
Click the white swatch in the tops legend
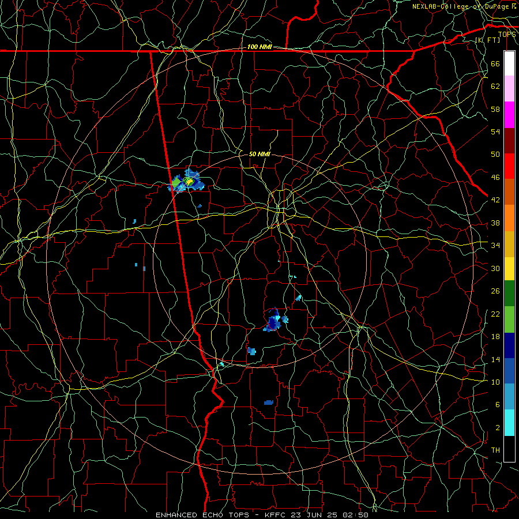coord(509,63)
